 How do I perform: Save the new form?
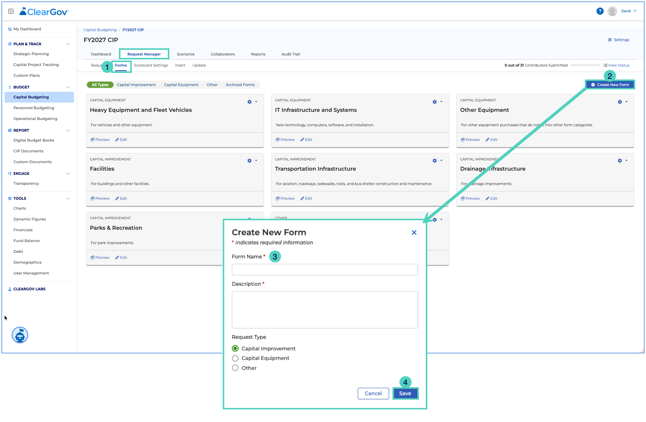tap(405, 394)
